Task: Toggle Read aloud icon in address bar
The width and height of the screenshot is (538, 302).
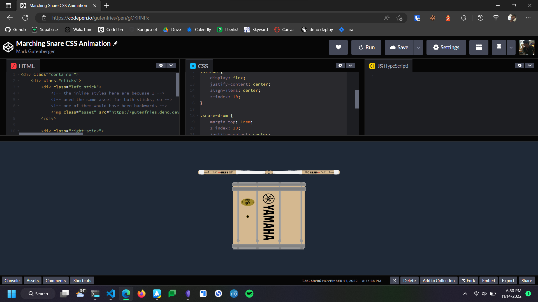Action: tap(387, 18)
